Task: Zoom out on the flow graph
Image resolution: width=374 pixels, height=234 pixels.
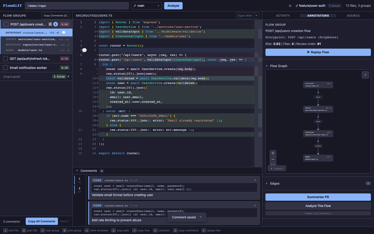Action: click(273, 159)
